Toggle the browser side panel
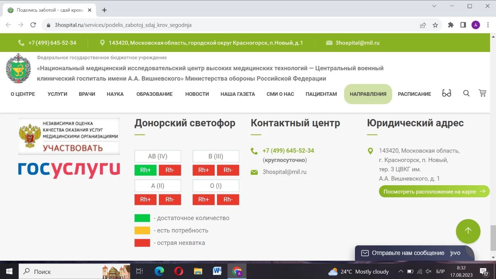The width and height of the screenshot is (496, 279). (x=463, y=25)
